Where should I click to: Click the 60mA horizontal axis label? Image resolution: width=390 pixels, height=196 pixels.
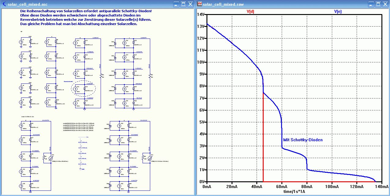coord(282,186)
